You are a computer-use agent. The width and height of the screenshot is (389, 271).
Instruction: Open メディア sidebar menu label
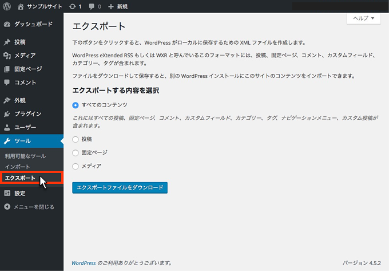coord(25,56)
